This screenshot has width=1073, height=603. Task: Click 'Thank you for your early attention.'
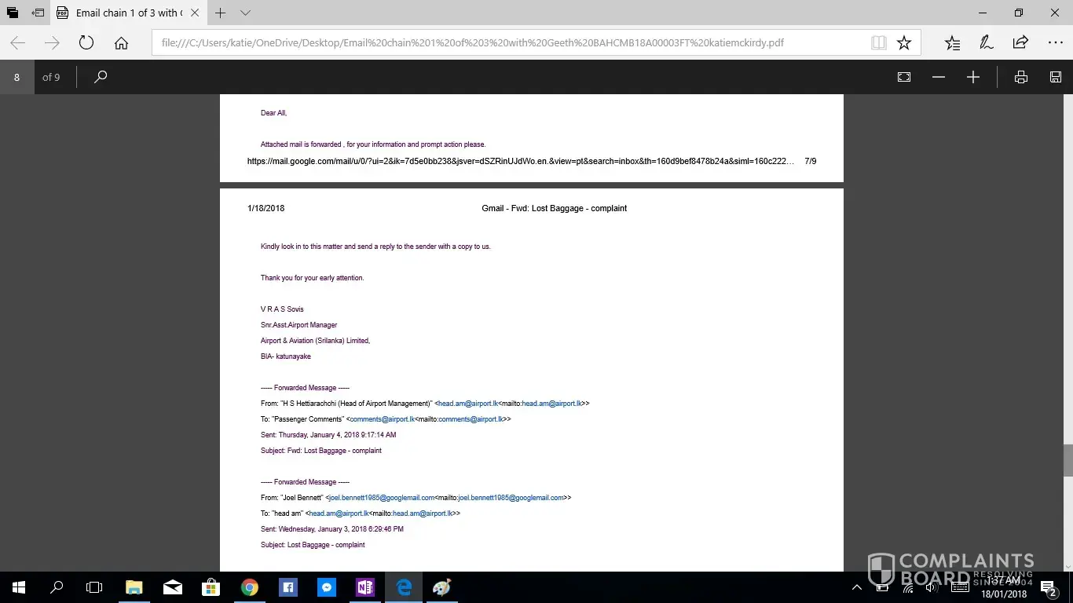pyautogui.click(x=313, y=278)
